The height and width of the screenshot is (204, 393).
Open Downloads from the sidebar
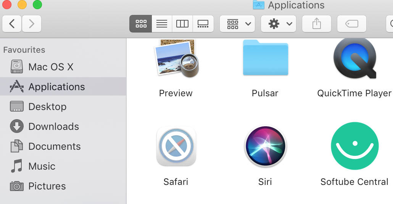[x=63, y=126]
